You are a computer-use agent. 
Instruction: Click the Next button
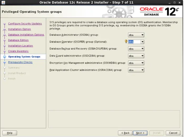(x=140, y=133)
